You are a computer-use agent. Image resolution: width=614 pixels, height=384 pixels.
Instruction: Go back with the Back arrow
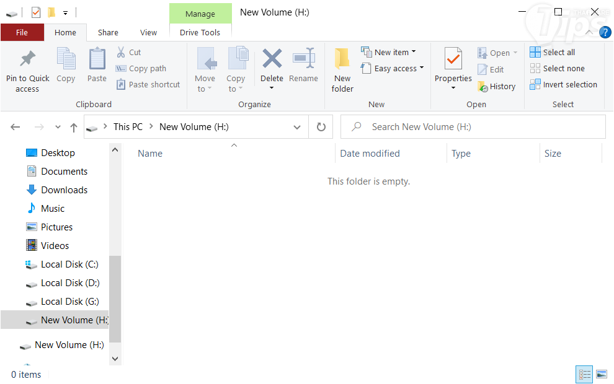tap(16, 127)
